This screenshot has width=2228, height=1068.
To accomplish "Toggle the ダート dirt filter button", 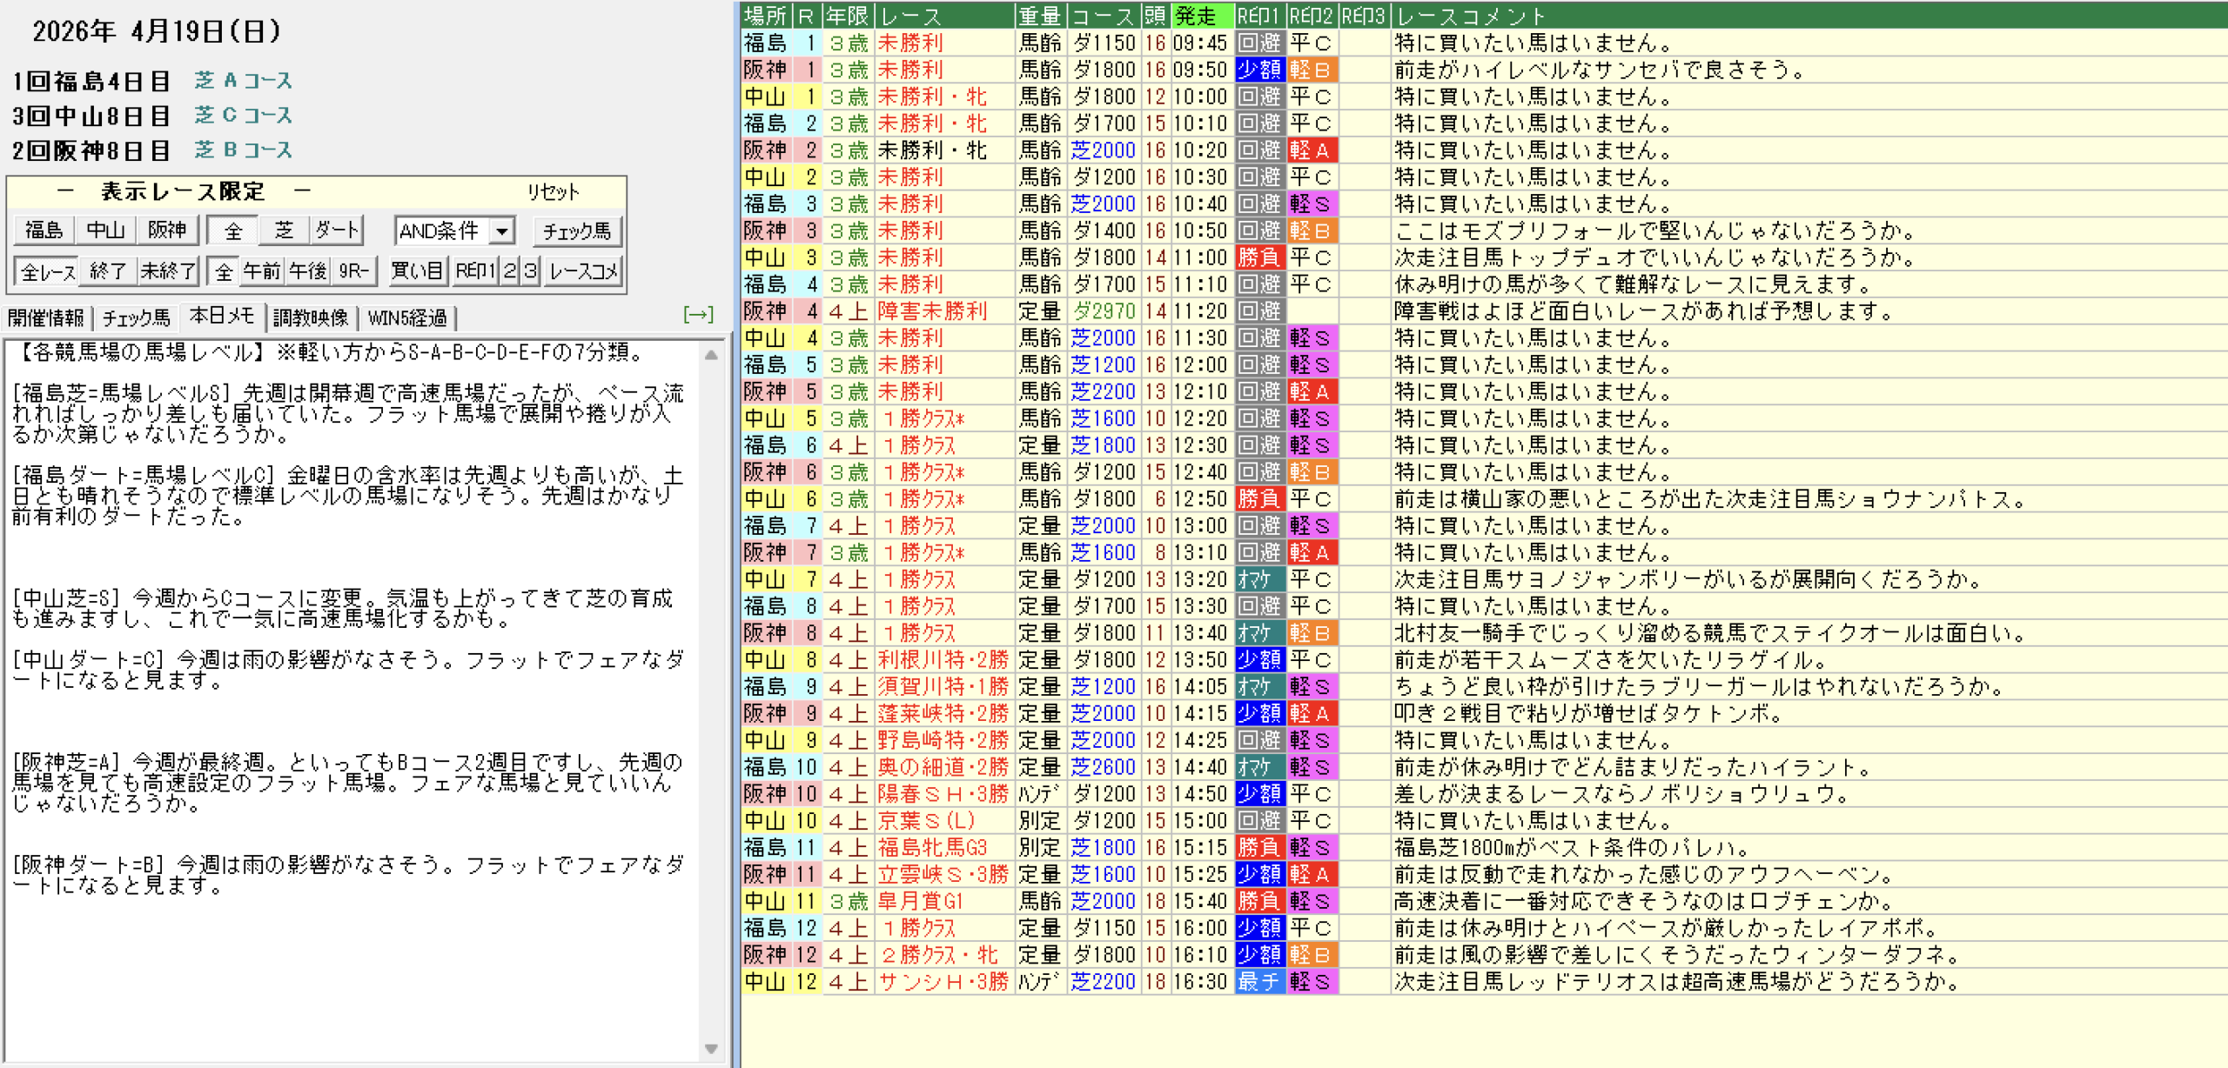I will click(x=337, y=230).
